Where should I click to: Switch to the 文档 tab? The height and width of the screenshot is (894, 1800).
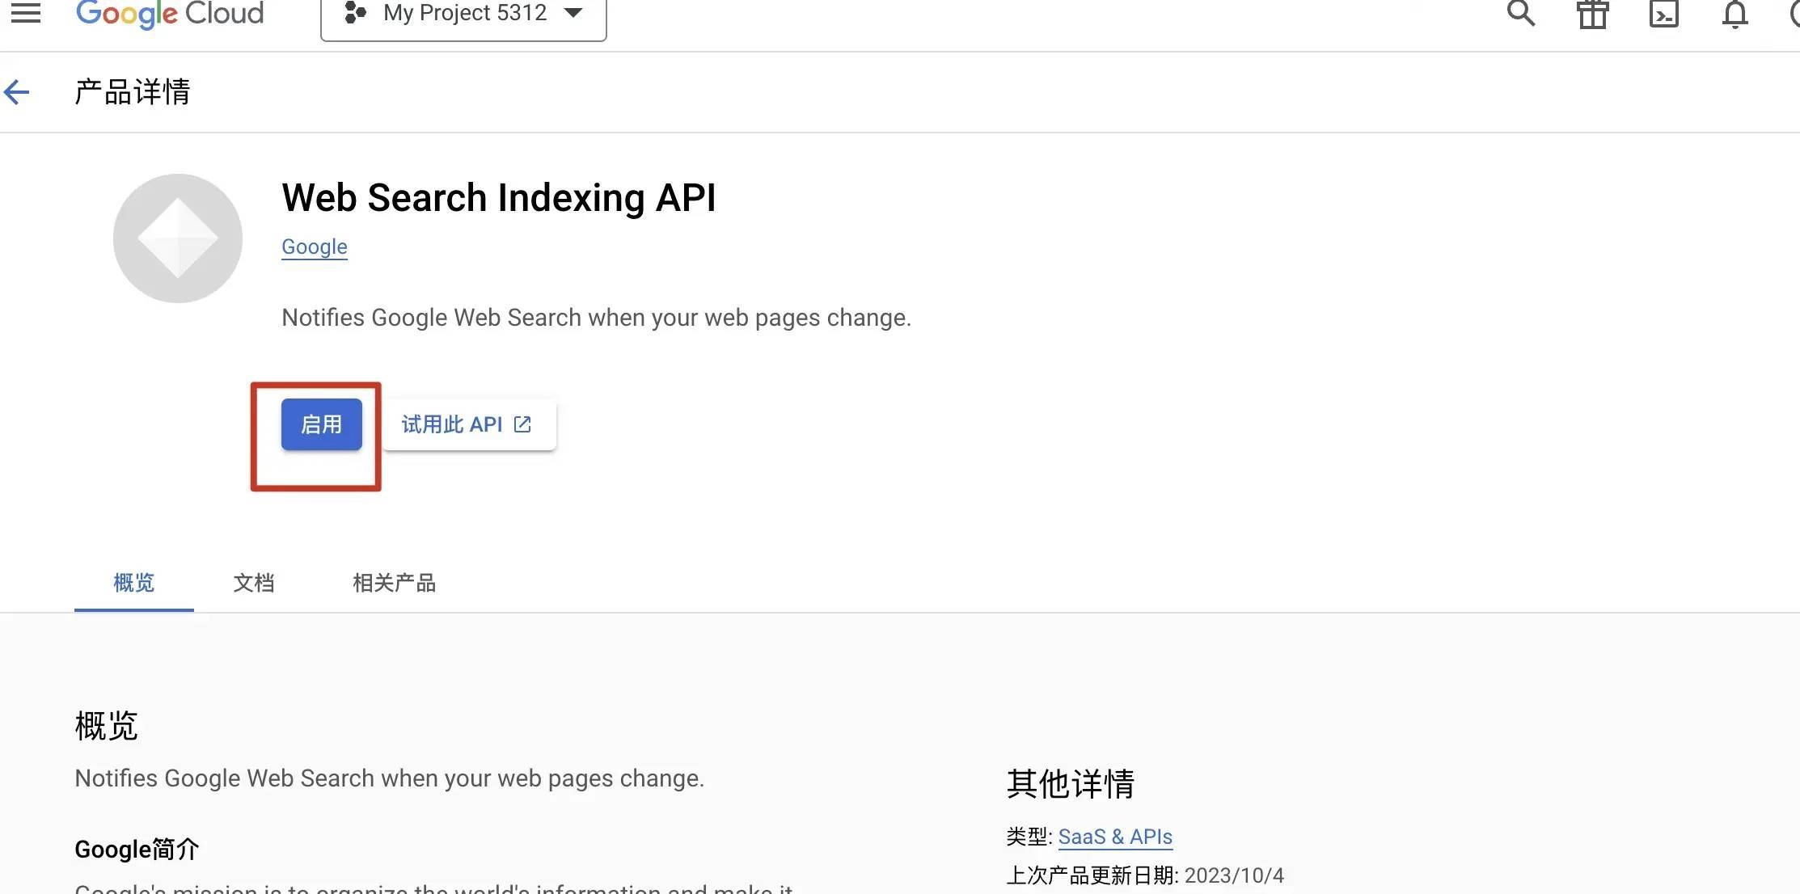pyautogui.click(x=254, y=583)
